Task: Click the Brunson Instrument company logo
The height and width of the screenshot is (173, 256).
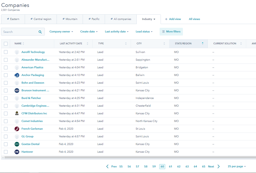Action: pos(17,90)
